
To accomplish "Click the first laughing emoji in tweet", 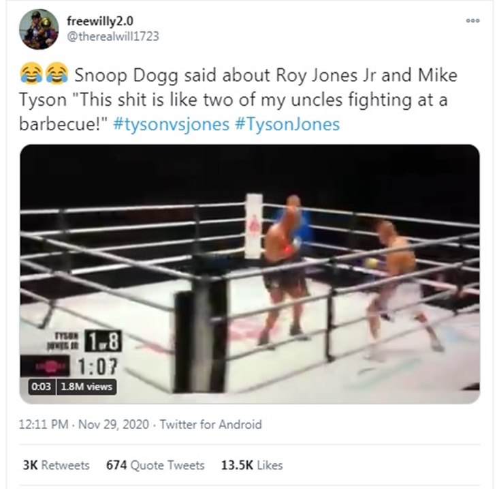I will click(x=31, y=74).
